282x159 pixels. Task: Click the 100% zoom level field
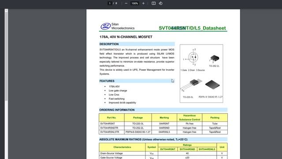click(x=135, y=3)
